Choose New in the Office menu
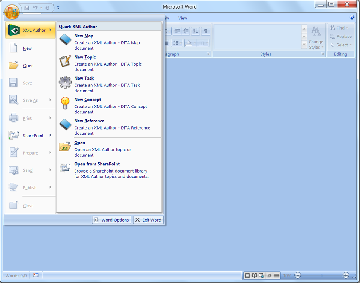 (30, 48)
